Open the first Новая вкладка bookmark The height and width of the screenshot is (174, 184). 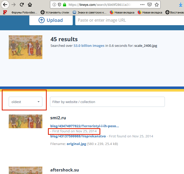point(122,12)
